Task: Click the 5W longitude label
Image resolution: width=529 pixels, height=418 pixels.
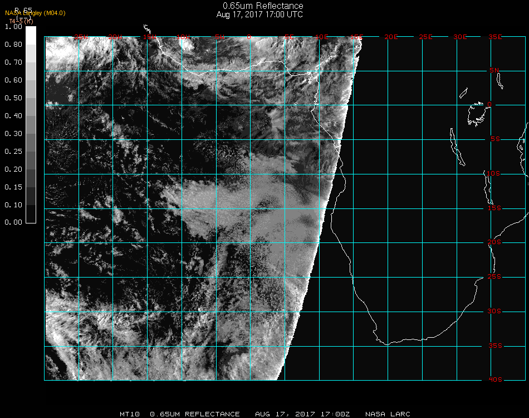Action: point(220,37)
